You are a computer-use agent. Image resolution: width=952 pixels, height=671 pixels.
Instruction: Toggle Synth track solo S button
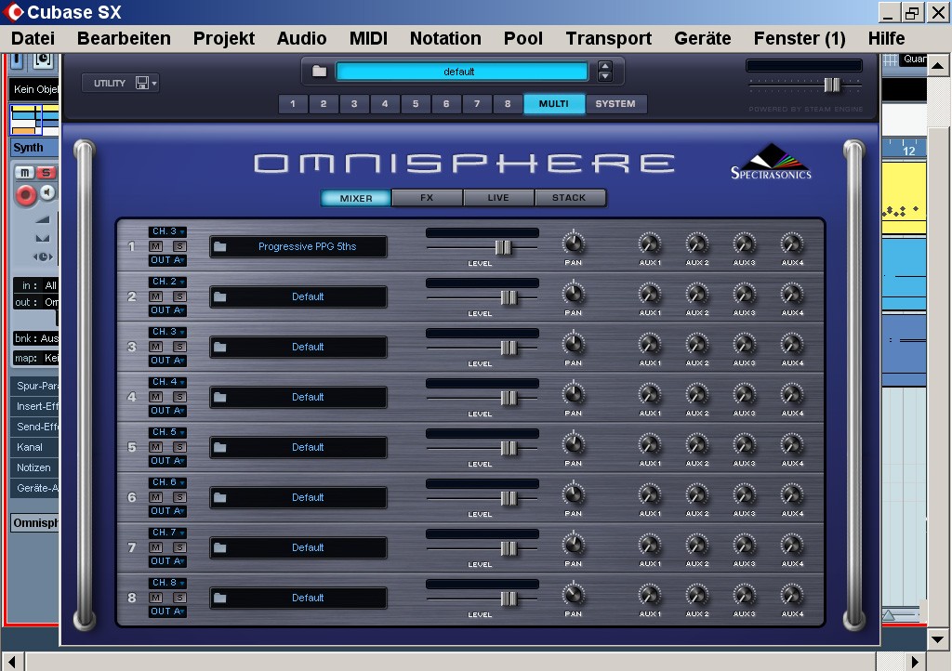click(46, 173)
